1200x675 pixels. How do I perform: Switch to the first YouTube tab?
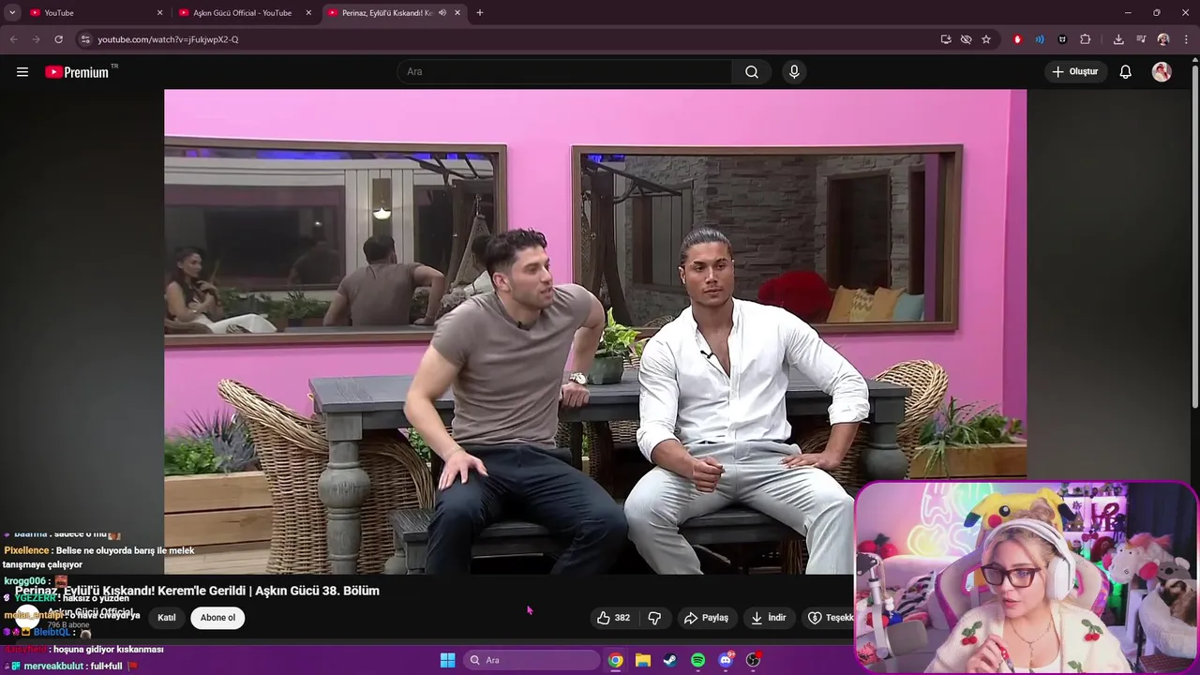click(94, 13)
